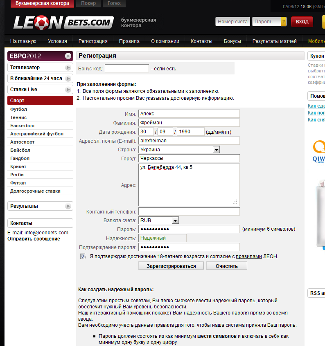Click the registration Пароль password field
Image resolution: width=325 pixels, height=346 pixels.
point(189,229)
